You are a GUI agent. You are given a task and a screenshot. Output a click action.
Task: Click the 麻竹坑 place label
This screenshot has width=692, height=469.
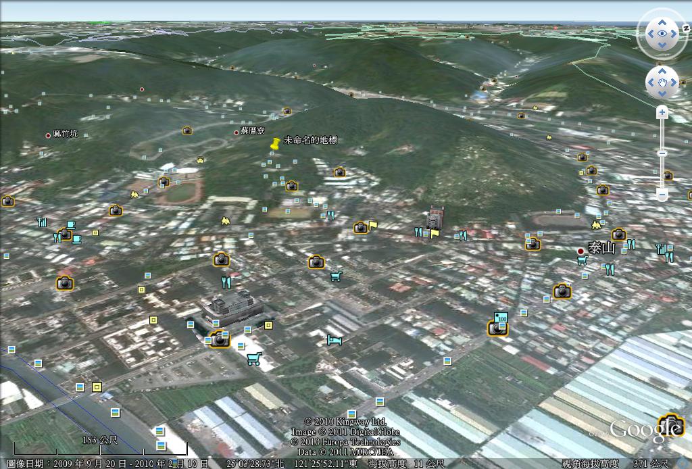click(66, 134)
